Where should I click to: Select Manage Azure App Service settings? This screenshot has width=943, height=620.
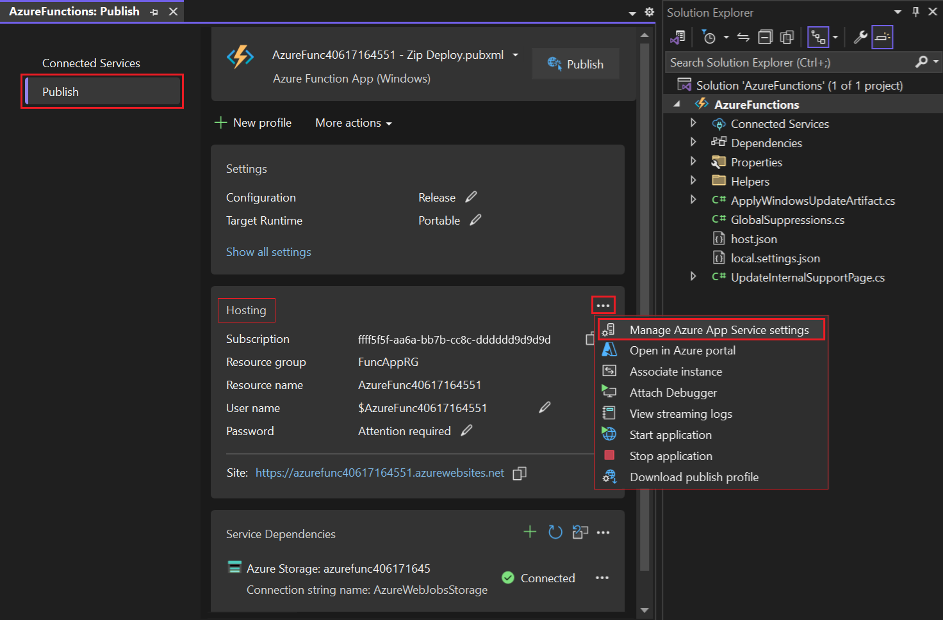tap(719, 330)
